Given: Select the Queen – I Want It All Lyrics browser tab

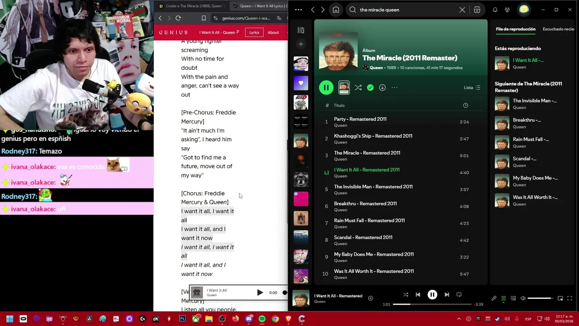Looking at the screenshot, I should click(x=258, y=6).
